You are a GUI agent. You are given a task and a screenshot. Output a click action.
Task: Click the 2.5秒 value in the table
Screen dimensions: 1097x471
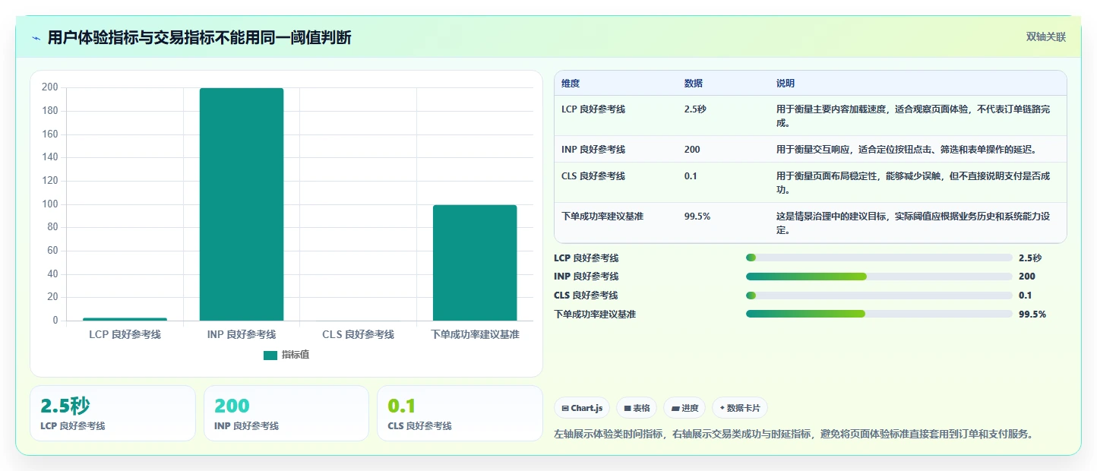(x=695, y=109)
